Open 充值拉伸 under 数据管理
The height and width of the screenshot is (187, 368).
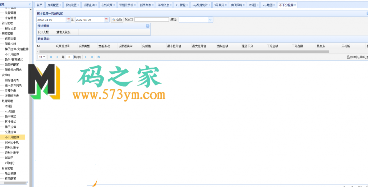tap(10, 132)
